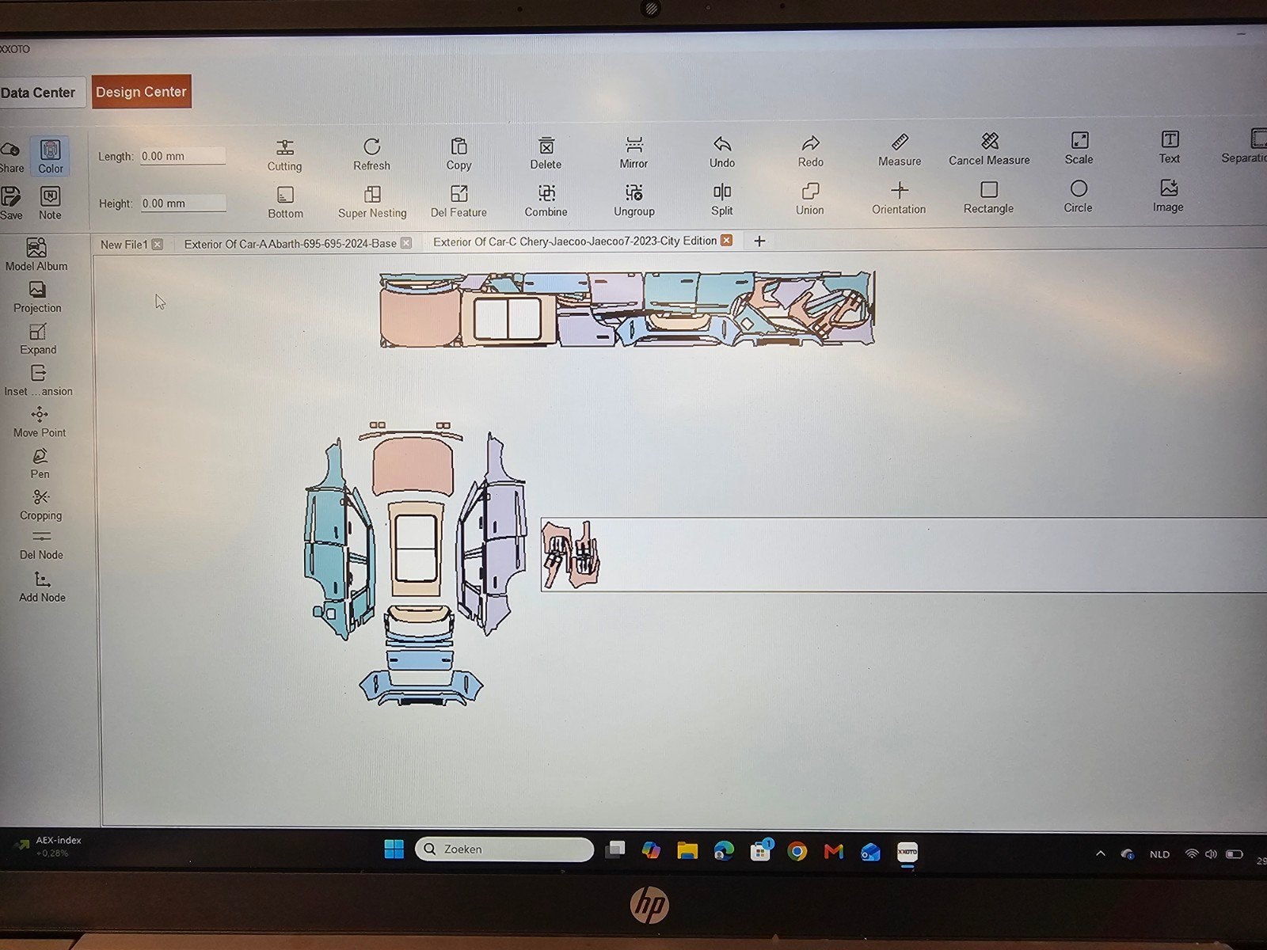Click the Height input field
Image resolution: width=1267 pixels, height=950 pixels.
click(x=184, y=203)
